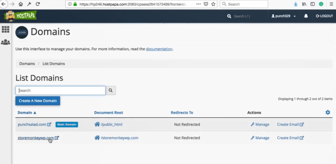Manage the punchsalad.com domain

click(x=260, y=124)
